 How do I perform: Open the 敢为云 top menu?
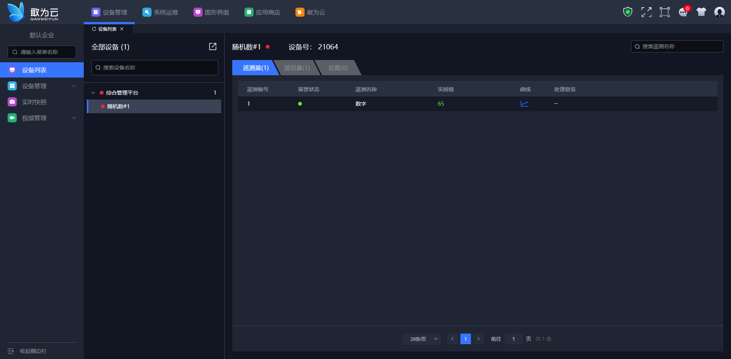pyautogui.click(x=310, y=12)
